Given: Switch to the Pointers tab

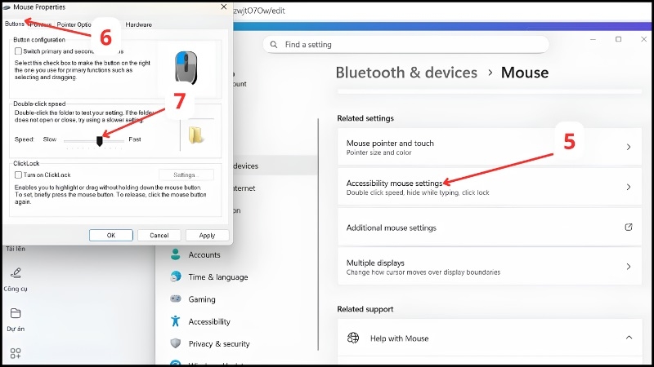Looking at the screenshot, I should click(40, 24).
